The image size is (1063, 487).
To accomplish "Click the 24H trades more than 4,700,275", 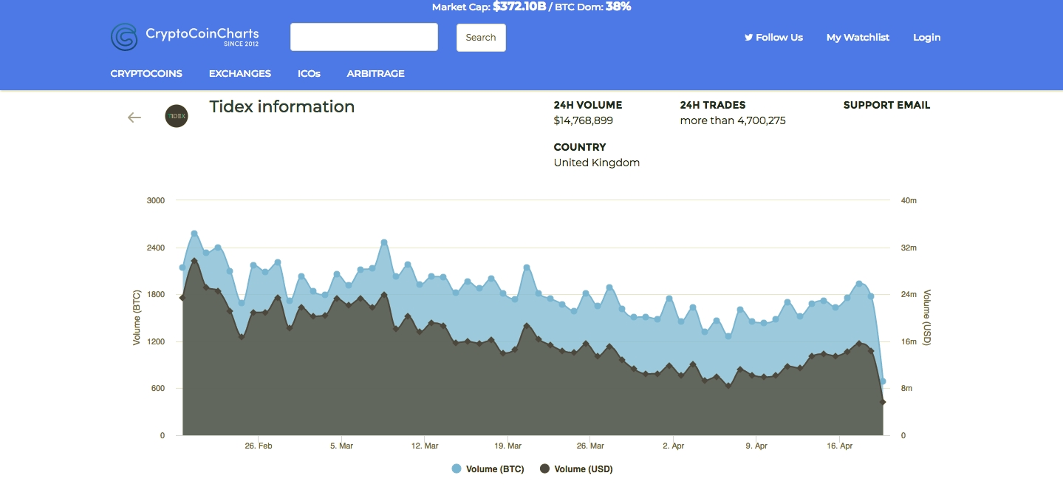I will tap(733, 120).
